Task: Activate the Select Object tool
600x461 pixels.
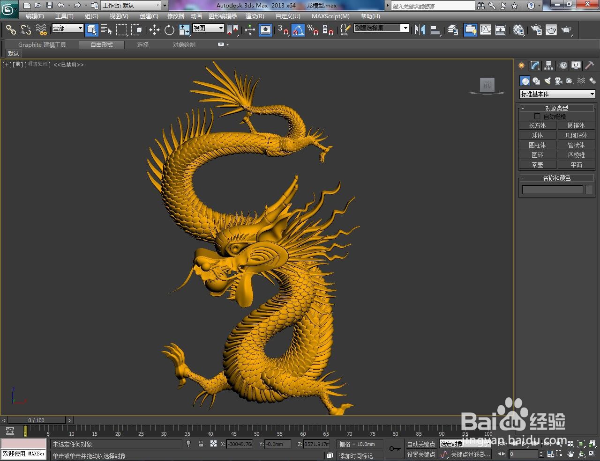Action: coord(92,30)
